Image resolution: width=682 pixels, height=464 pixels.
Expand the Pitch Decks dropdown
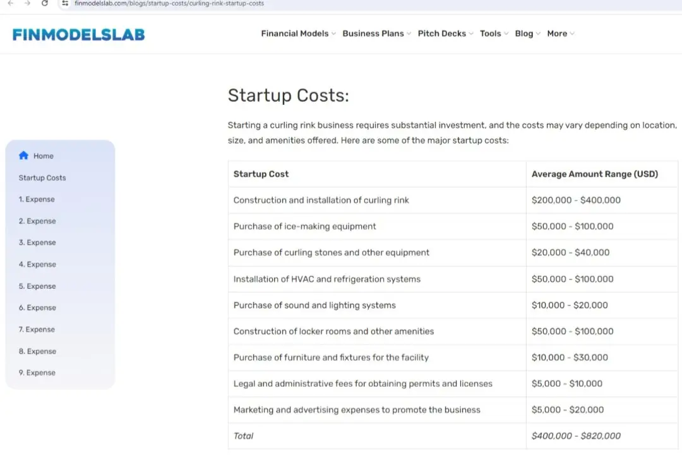445,34
